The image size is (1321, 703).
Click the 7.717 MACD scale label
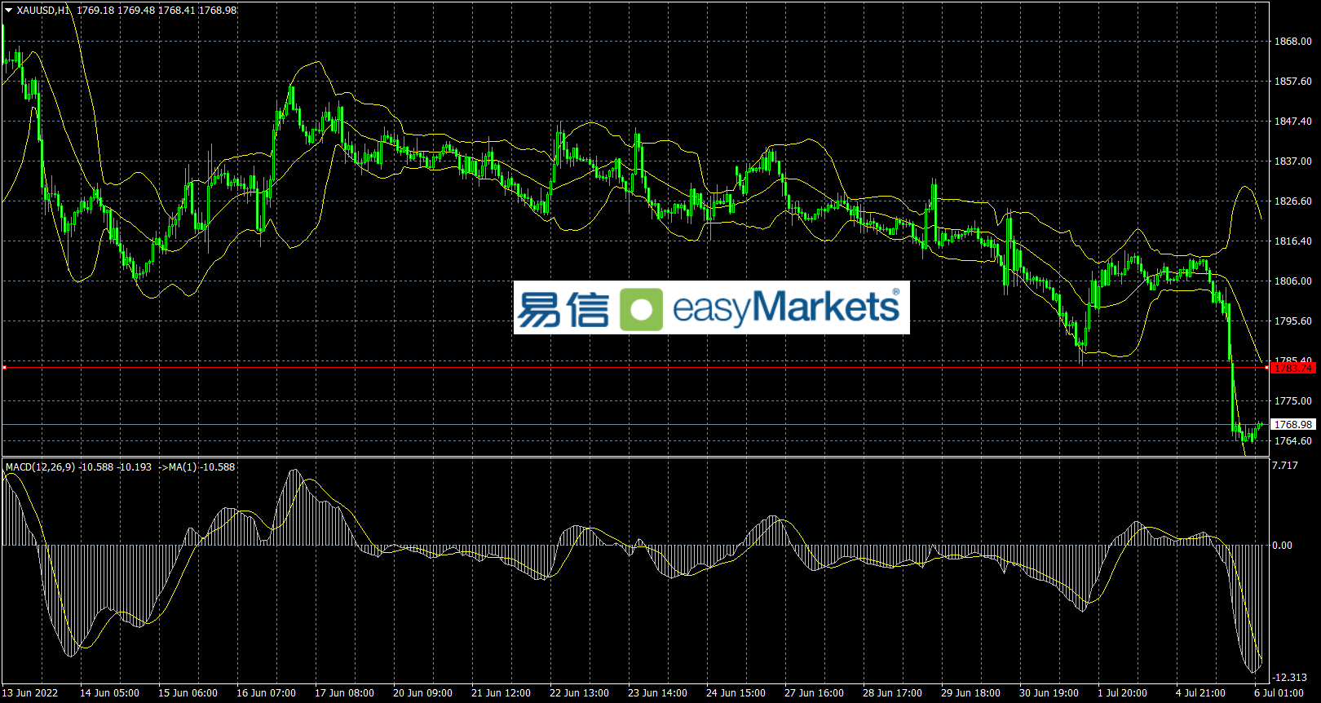[x=1285, y=466]
